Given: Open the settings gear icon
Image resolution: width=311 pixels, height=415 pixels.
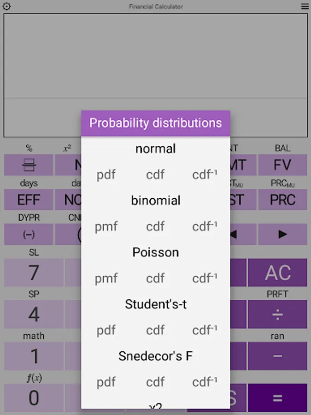Looking at the screenshot, I should (6, 6).
